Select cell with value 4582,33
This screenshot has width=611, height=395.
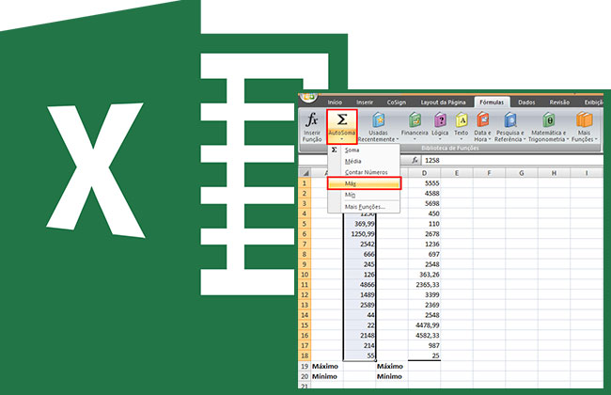click(x=424, y=336)
